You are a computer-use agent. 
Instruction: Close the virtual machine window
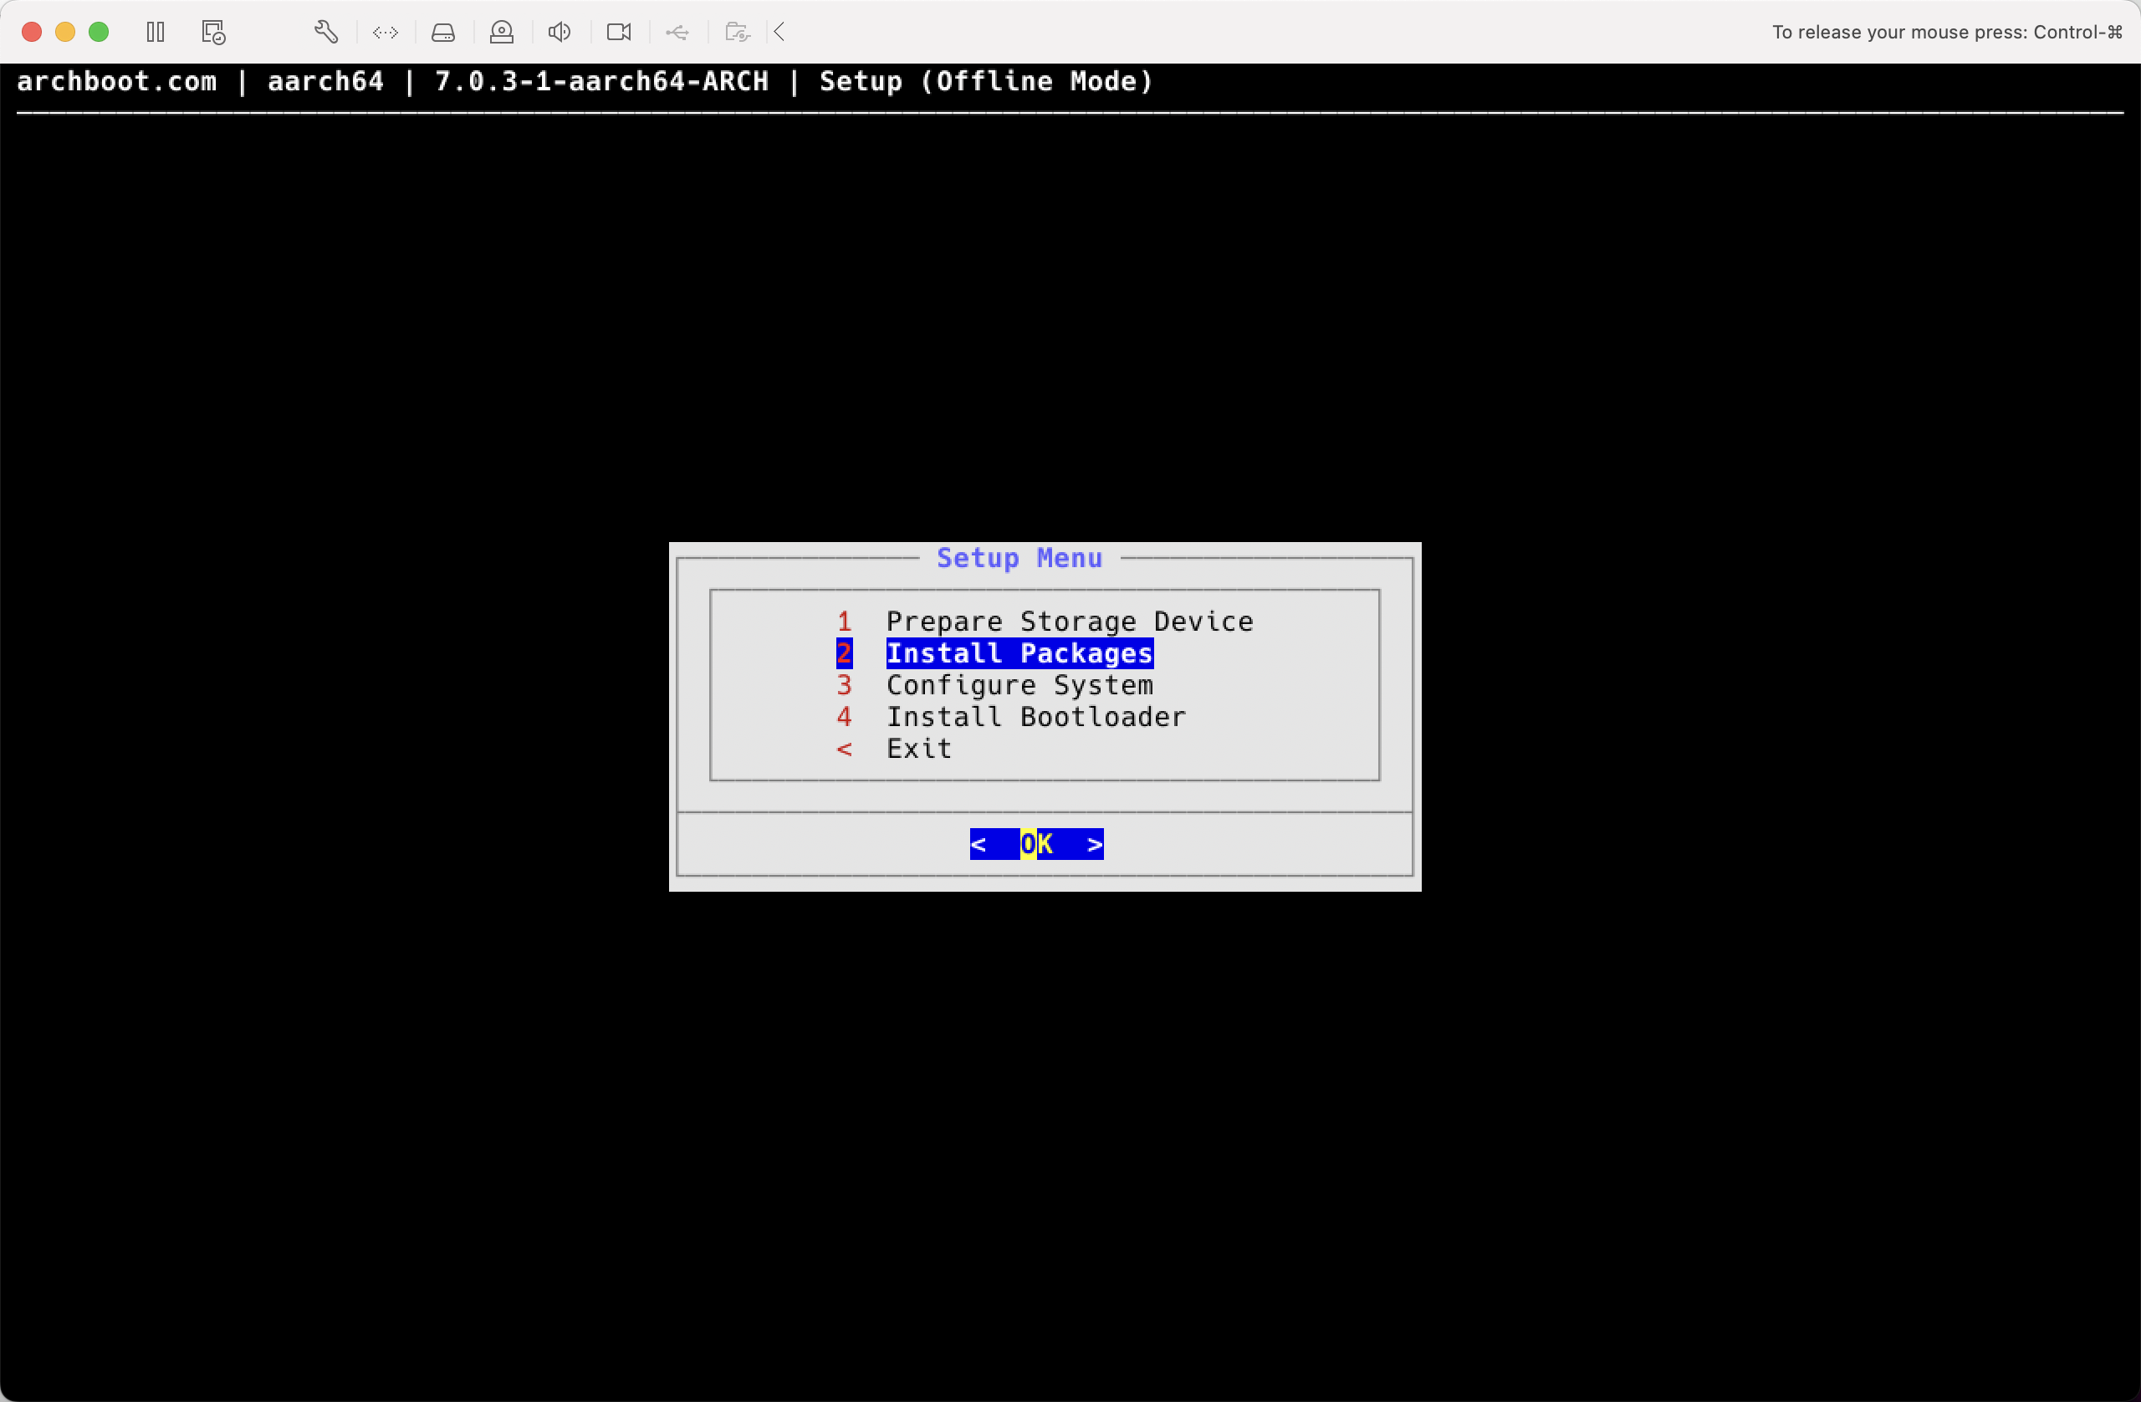click(x=32, y=33)
